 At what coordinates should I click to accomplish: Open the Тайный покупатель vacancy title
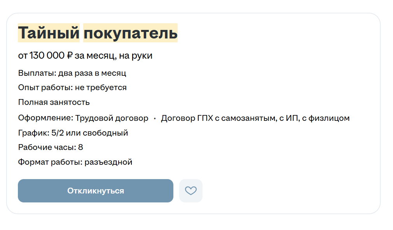pyautogui.click(x=98, y=33)
